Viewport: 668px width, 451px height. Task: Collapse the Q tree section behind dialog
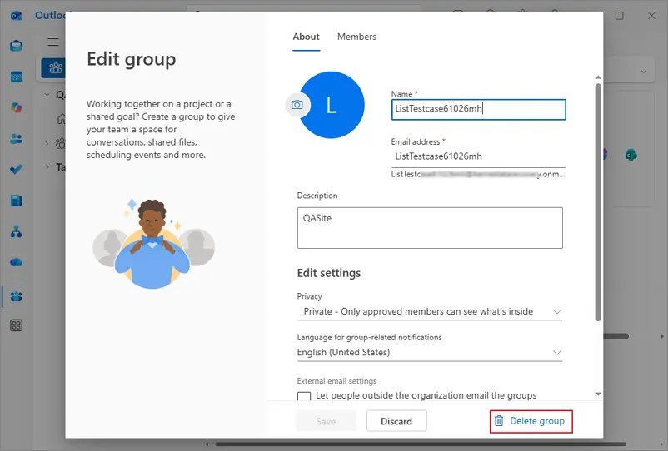click(47, 95)
